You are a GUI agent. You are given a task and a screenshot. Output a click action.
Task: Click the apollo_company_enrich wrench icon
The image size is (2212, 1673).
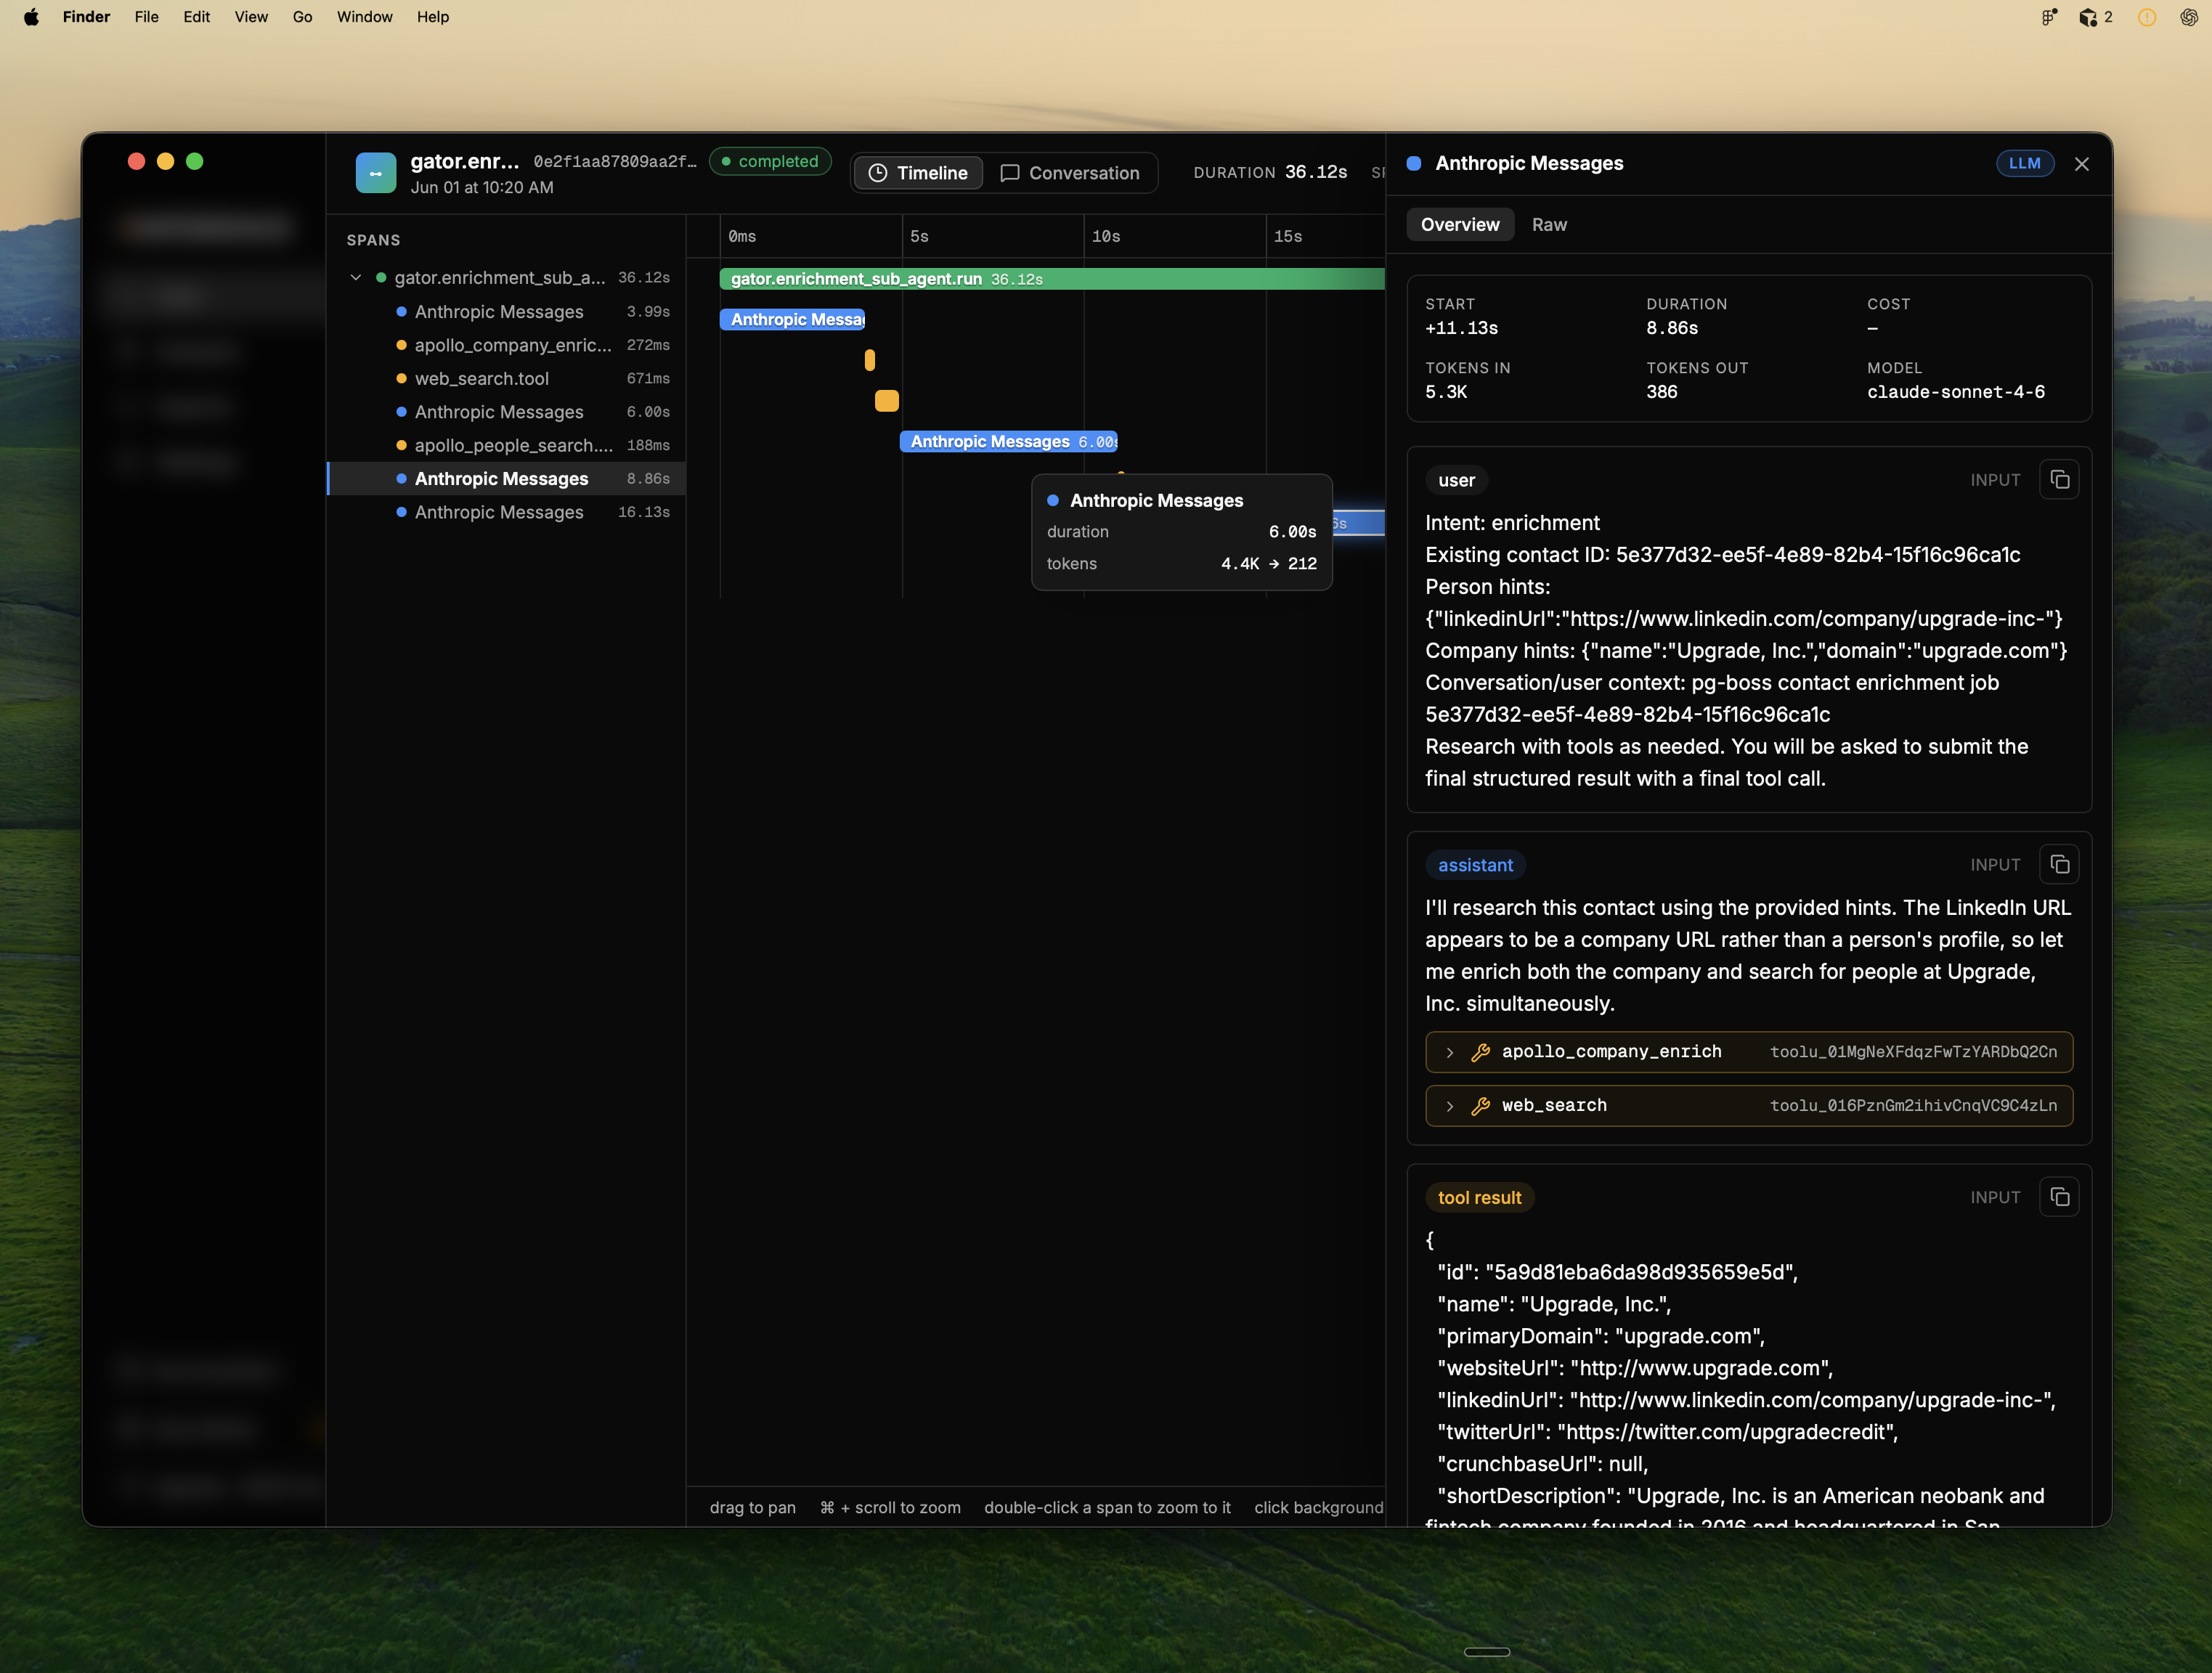pyautogui.click(x=1481, y=1052)
